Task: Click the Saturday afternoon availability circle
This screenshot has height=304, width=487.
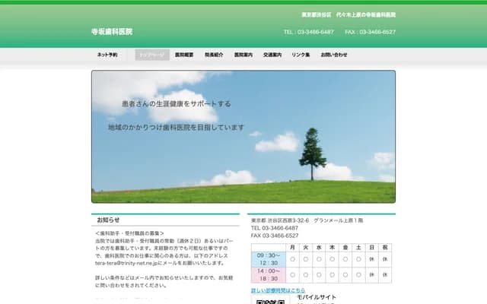Action: coord(358,274)
